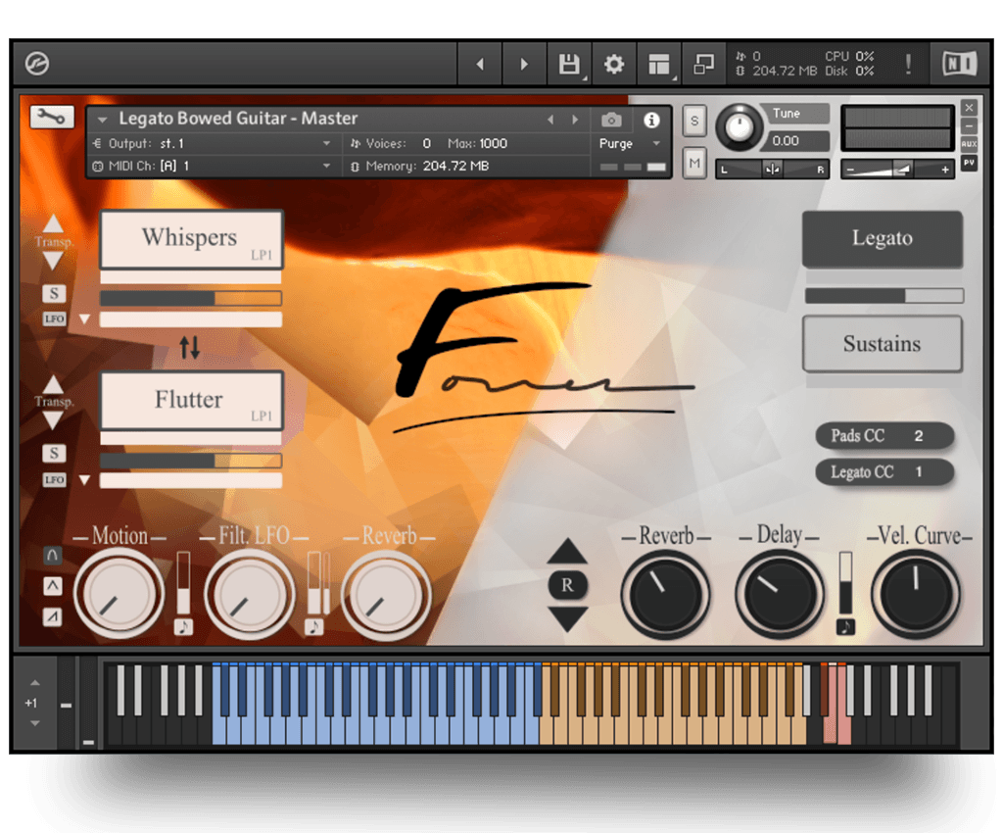This screenshot has height=833, width=1003.
Task: Toggle the instrument Solo S button
Action: (x=694, y=120)
